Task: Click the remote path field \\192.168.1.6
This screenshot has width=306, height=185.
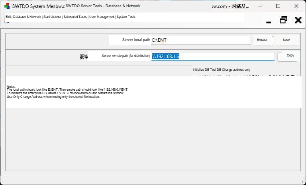Action: pyautogui.click(x=213, y=56)
